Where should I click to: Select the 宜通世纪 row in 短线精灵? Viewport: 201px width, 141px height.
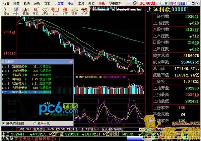coord(26,67)
